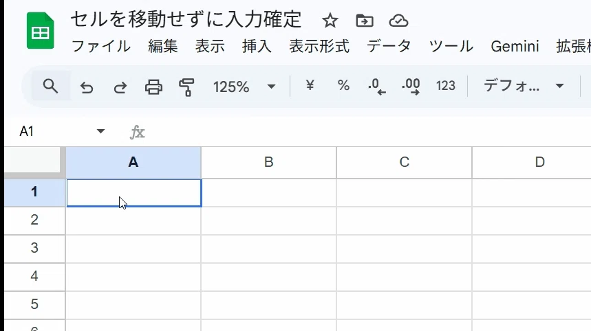Viewport: 591px width, 331px height.
Task: Open the toolbar search menus magnifier
Action: (50, 87)
